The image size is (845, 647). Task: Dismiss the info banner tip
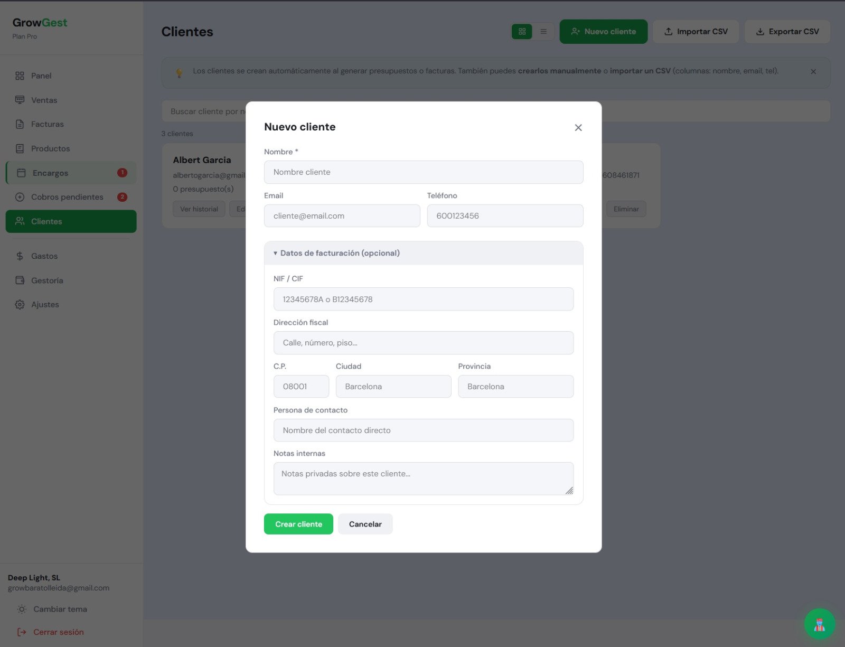[813, 72]
